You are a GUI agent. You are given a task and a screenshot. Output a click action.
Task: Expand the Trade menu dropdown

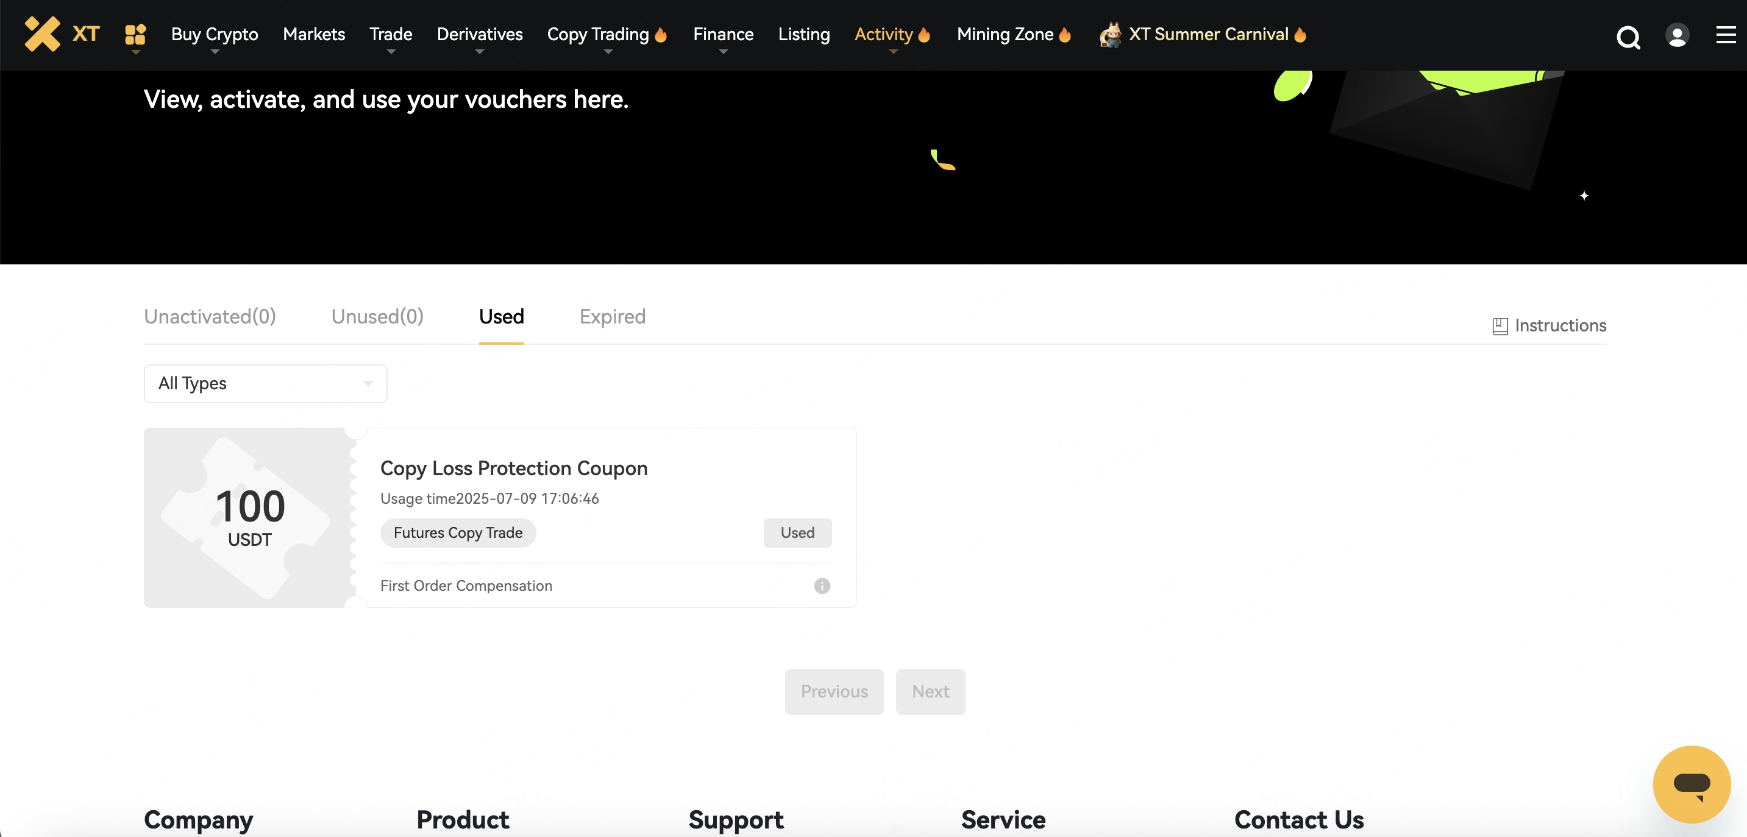(x=391, y=35)
